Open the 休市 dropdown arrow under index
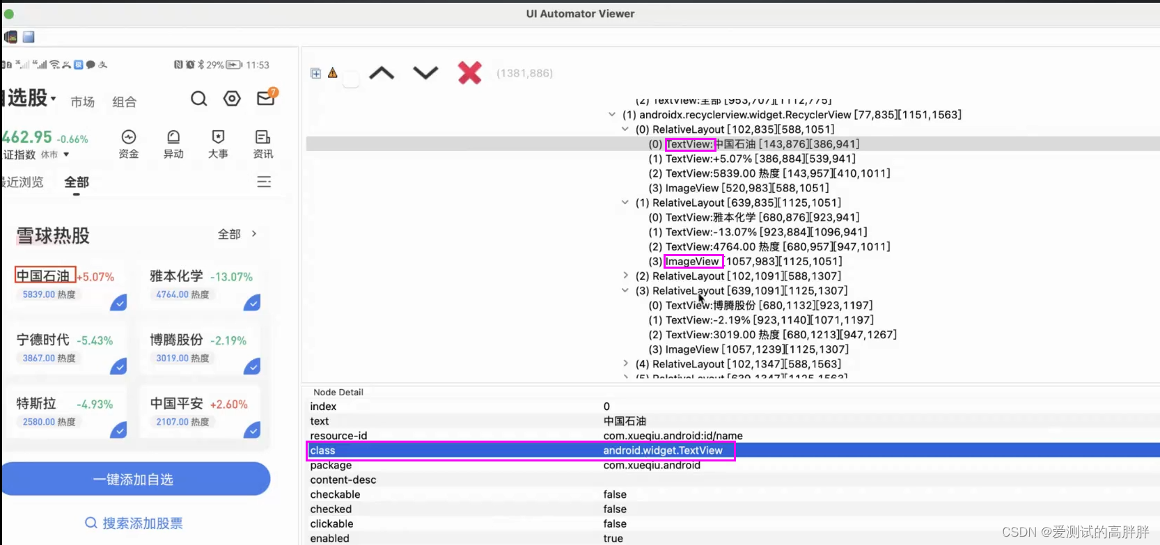Image resolution: width=1160 pixels, height=545 pixels. click(67, 155)
